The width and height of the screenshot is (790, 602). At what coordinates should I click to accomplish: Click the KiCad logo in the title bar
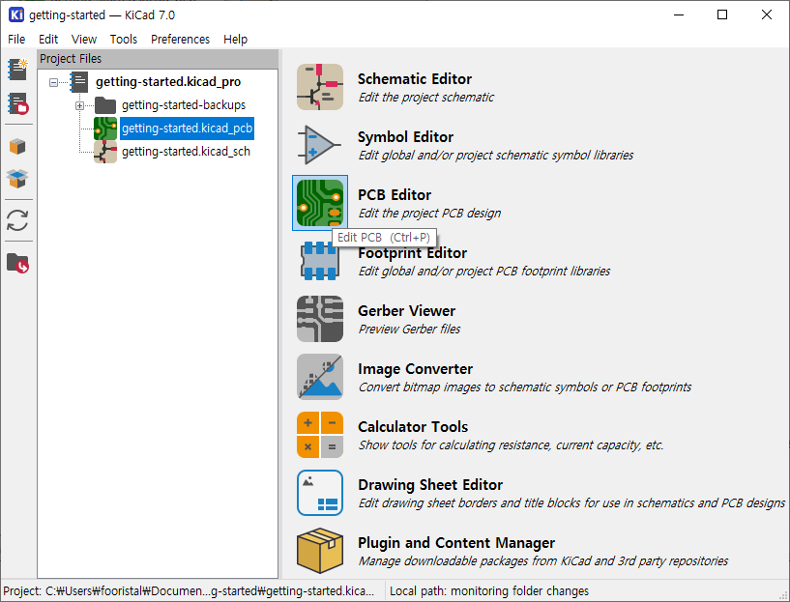[x=16, y=14]
